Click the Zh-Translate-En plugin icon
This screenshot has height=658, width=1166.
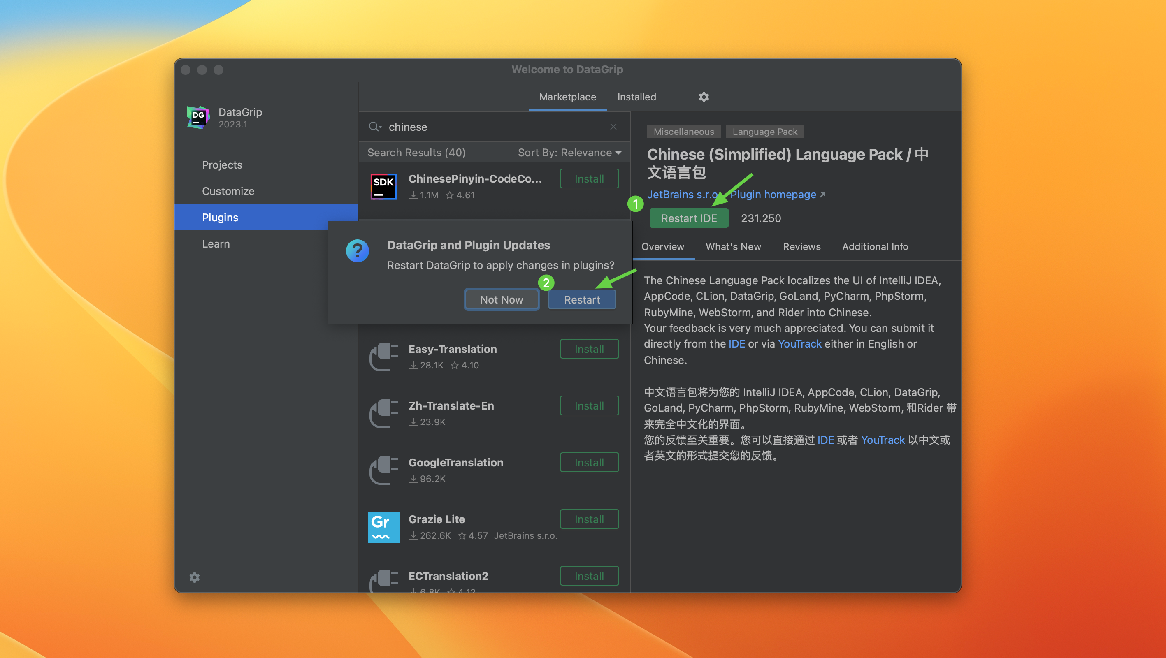point(383,413)
